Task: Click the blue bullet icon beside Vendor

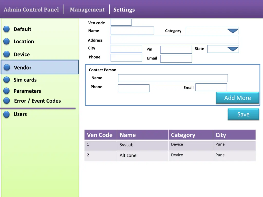Action: [7, 67]
